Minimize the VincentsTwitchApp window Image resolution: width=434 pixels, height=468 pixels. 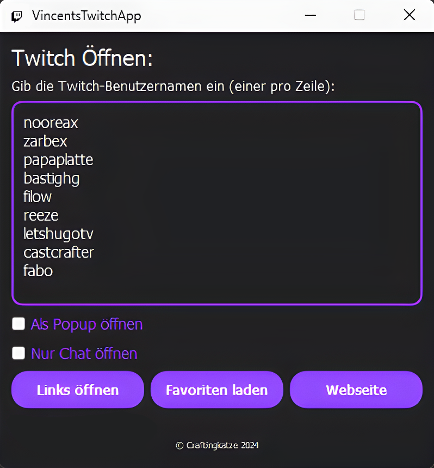coord(311,15)
